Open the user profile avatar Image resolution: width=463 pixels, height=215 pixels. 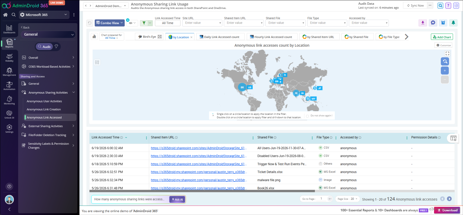tap(9, 200)
